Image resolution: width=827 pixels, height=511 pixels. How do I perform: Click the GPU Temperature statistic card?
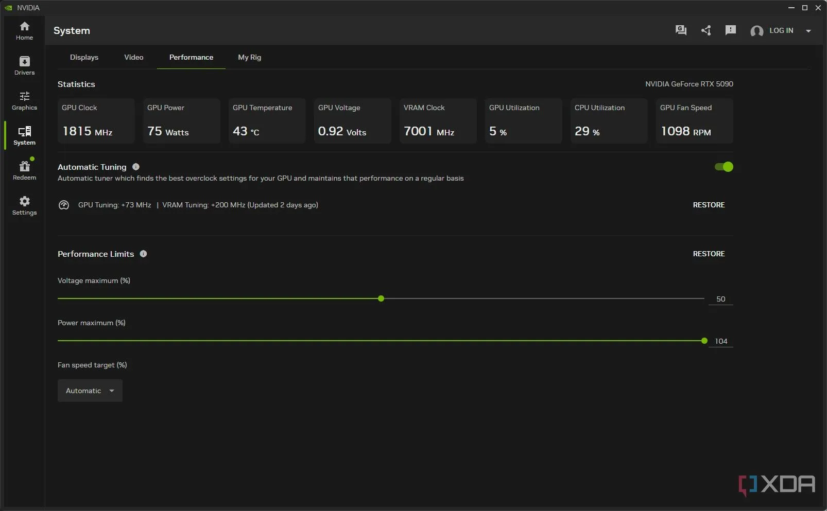coord(267,121)
